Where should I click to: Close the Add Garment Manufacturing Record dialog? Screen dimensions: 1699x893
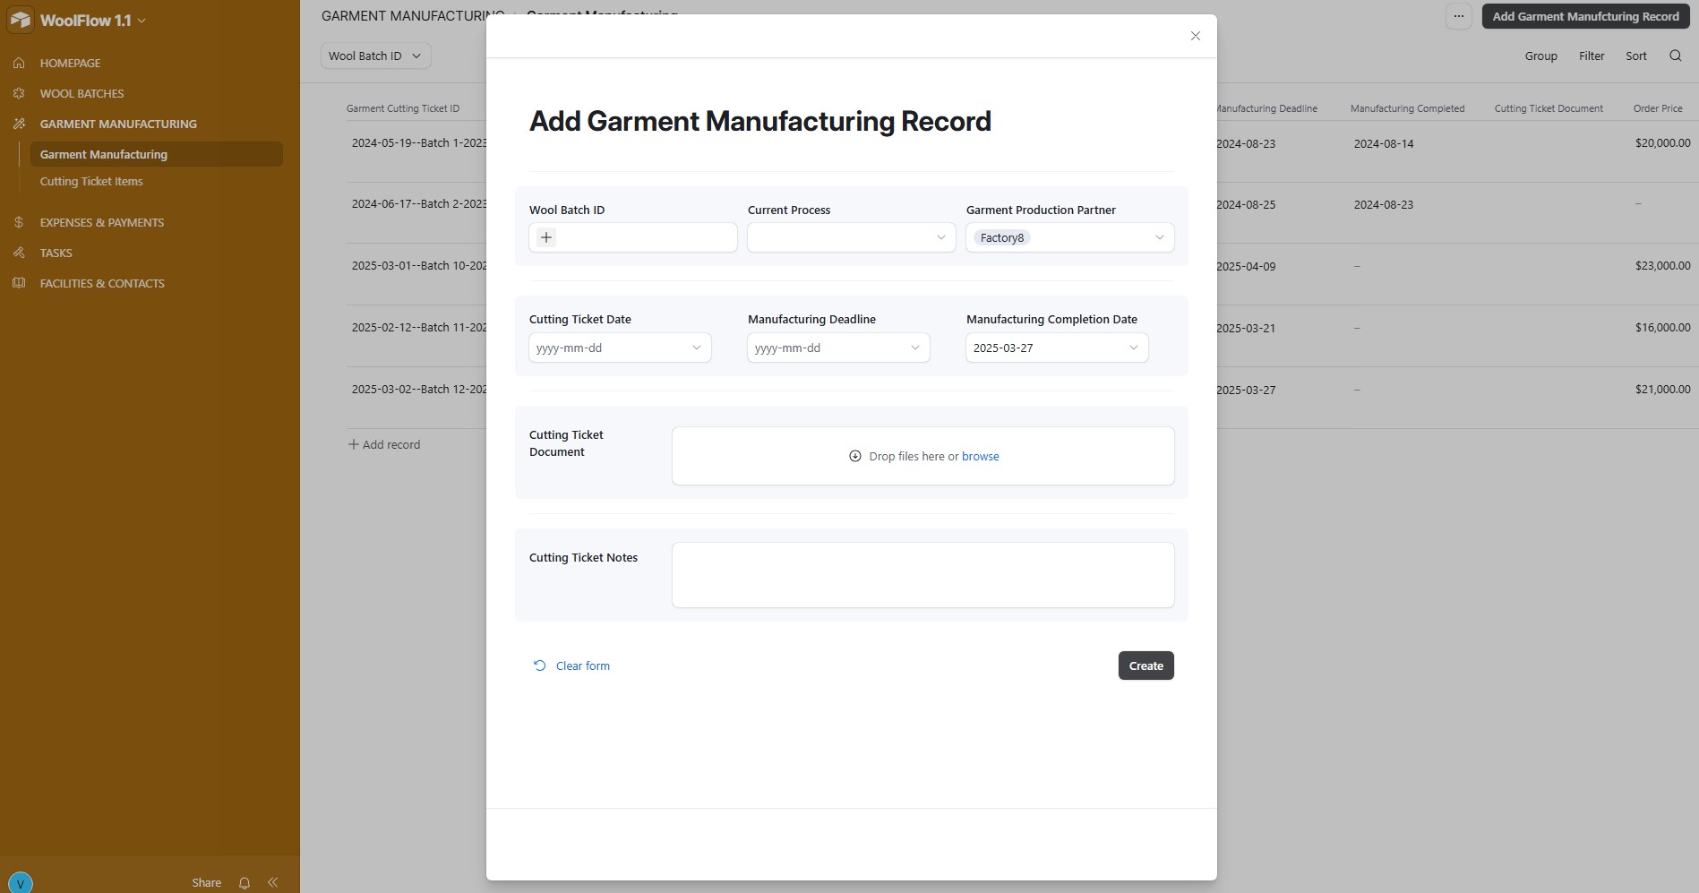1195,36
